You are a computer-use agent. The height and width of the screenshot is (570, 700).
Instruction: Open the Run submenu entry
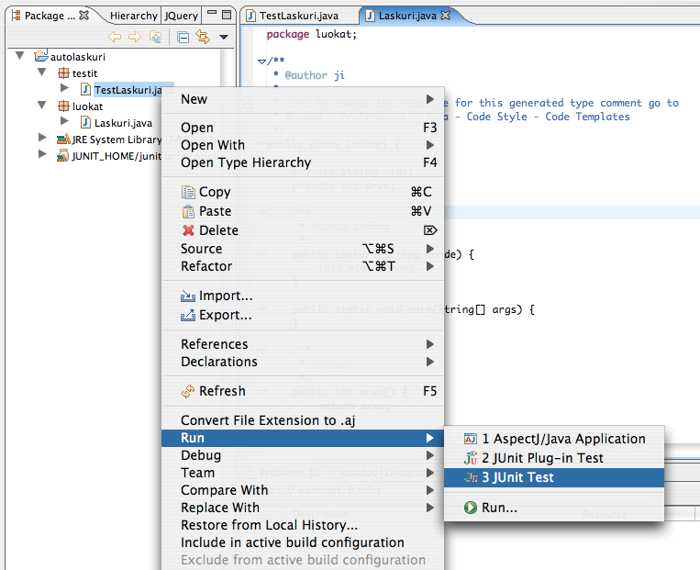303,438
